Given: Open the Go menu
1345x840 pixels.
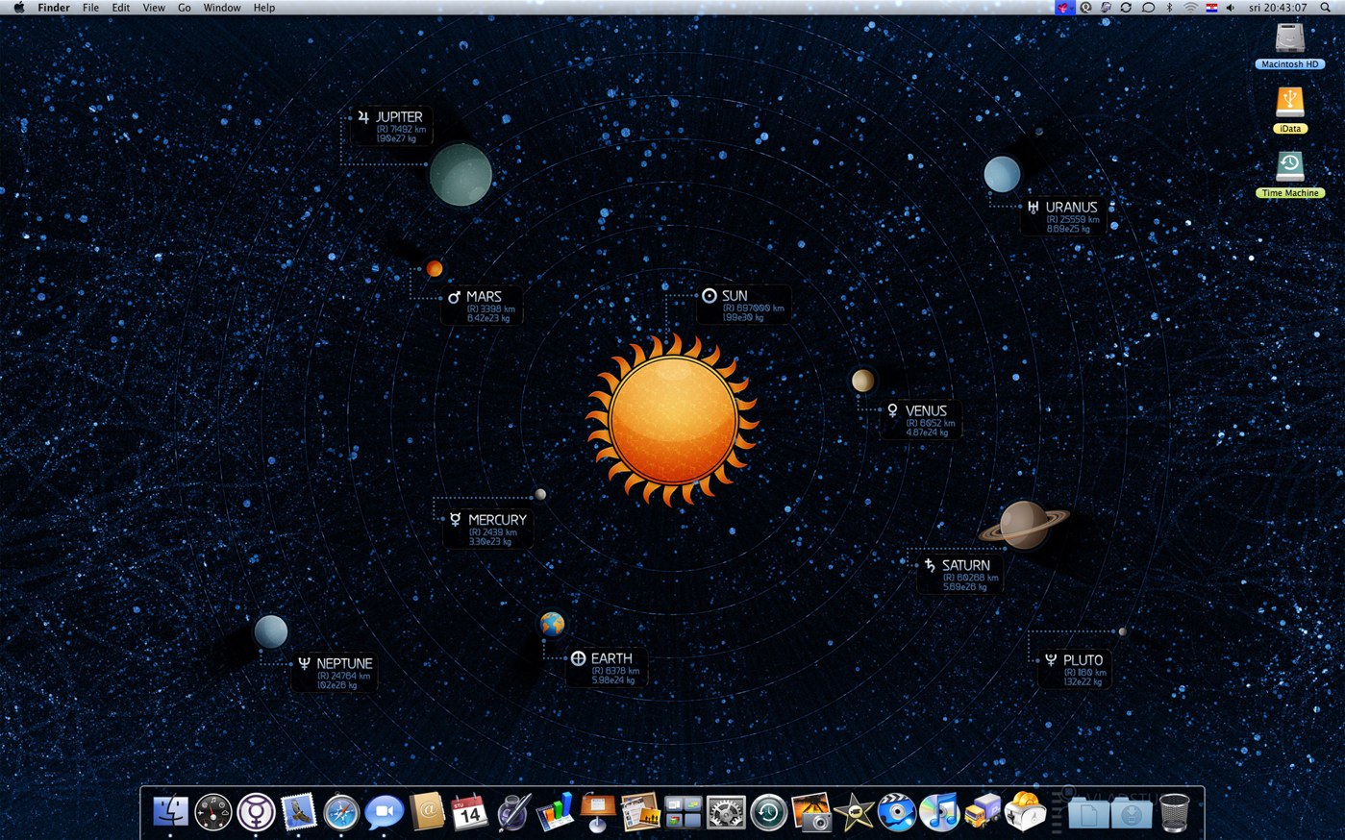Looking at the screenshot, I should [184, 8].
